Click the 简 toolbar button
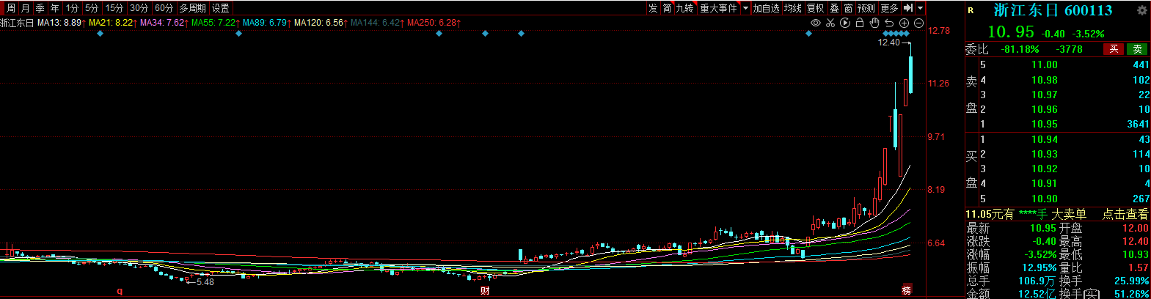Image resolution: width=1151 pixels, height=299 pixels. 667,7
